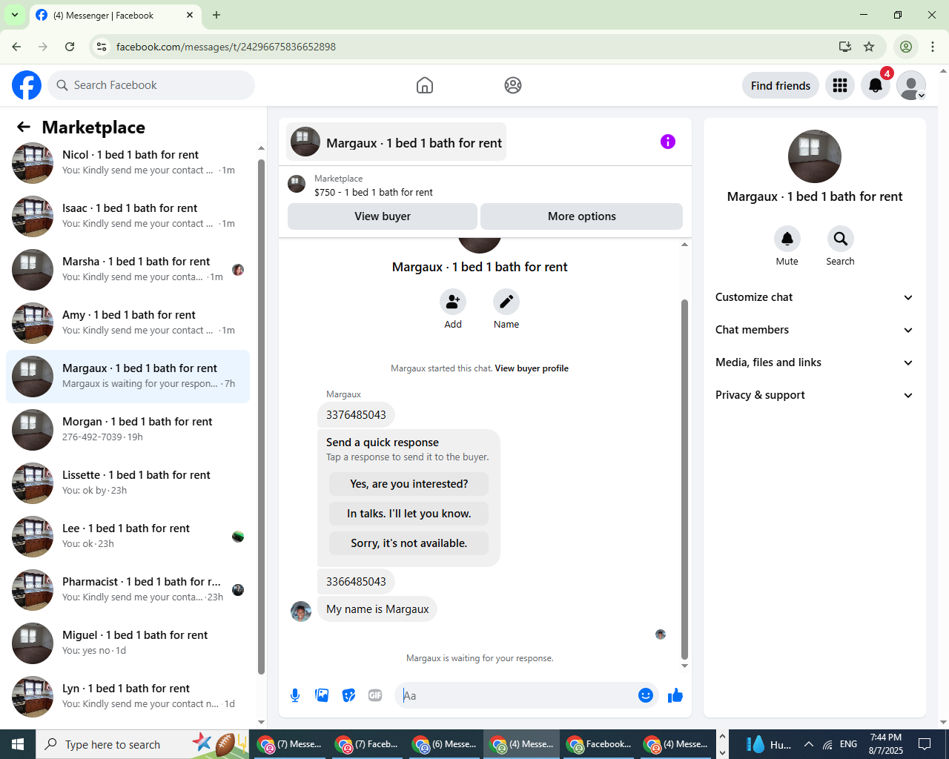Open the Morgan 1 bed 1 bath conversation
Image resolution: width=949 pixels, height=759 pixels.
click(x=128, y=430)
